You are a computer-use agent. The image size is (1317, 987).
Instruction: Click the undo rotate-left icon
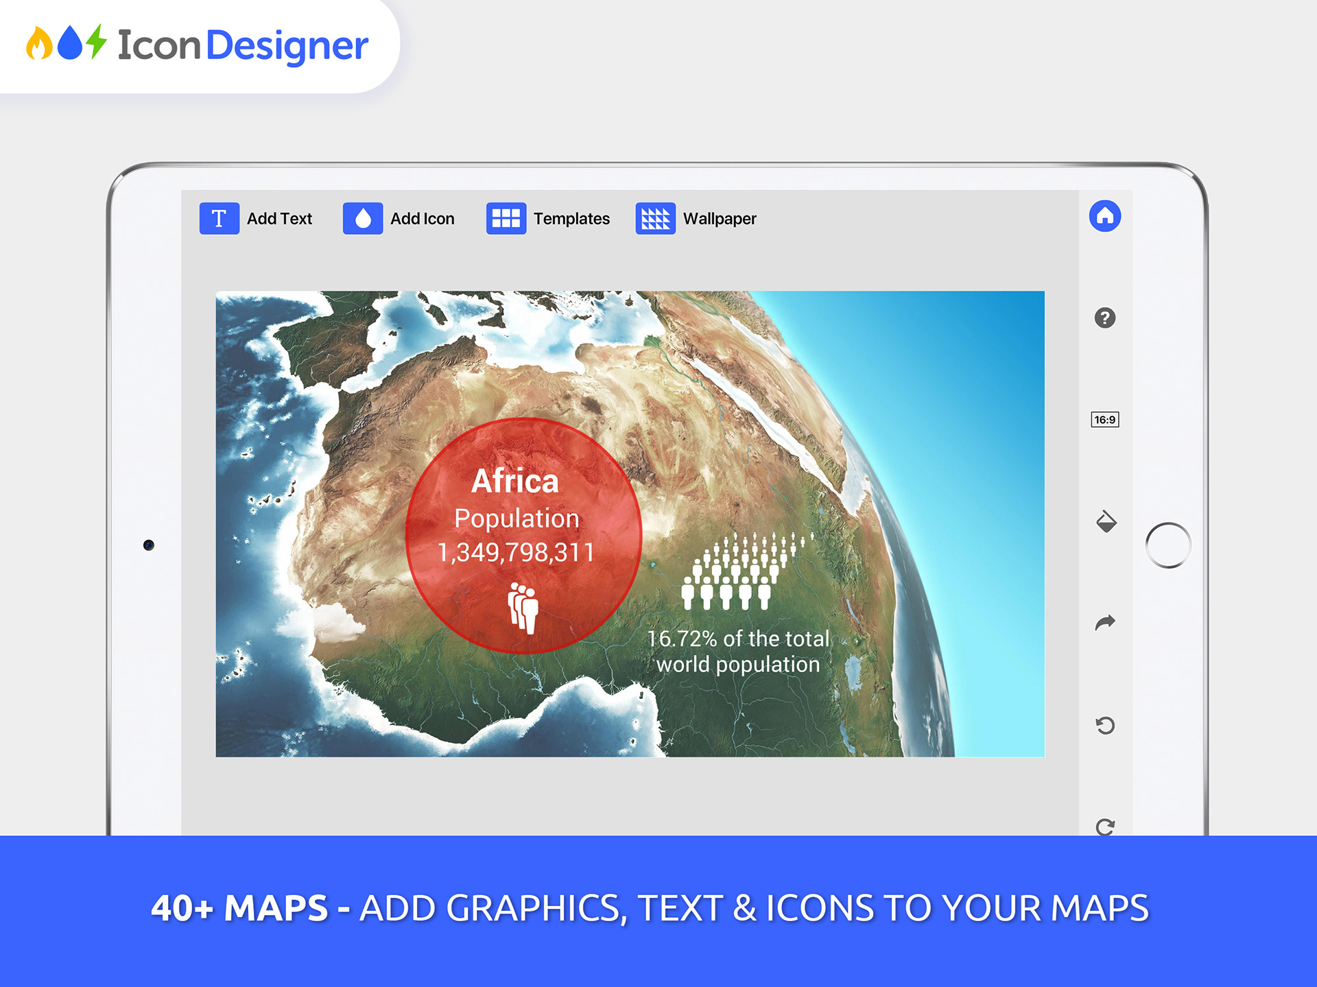(x=1105, y=725)
